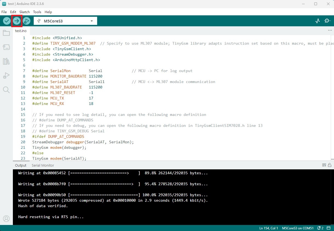Image resolution: width=334 pixels, height=231 pixels.
Task: Open the editor tab's three-dot overflow menu
Action: [x=330, y=31]
